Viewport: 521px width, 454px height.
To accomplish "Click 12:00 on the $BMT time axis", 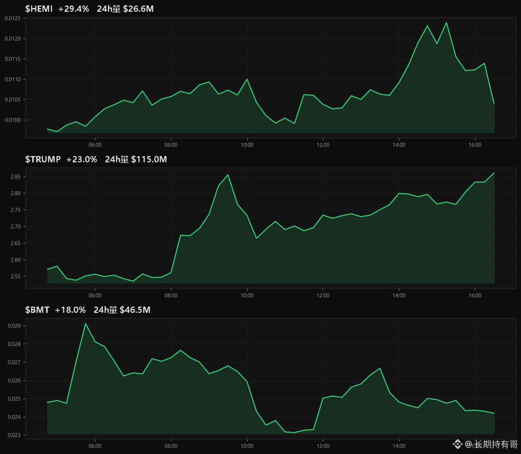I will click(x=323, y=446).
